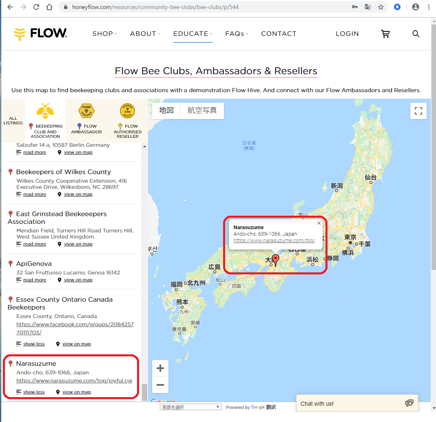Filter by Beekeeping Club and Association
436x422 pixels.
tap(45, 120)
